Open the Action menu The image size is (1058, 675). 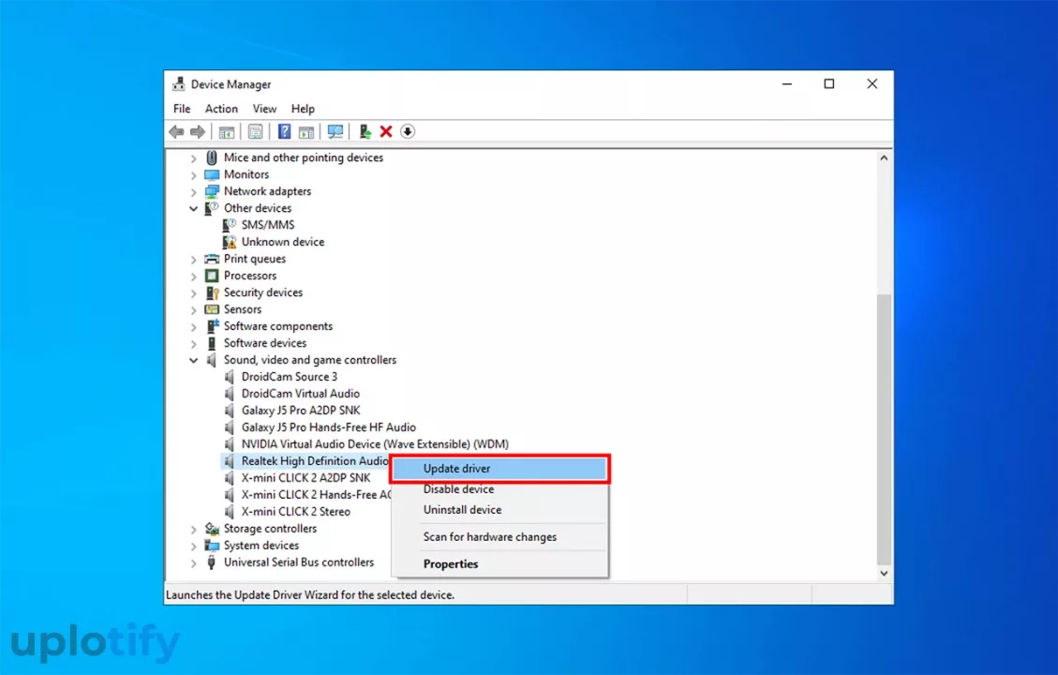point(221,109)
